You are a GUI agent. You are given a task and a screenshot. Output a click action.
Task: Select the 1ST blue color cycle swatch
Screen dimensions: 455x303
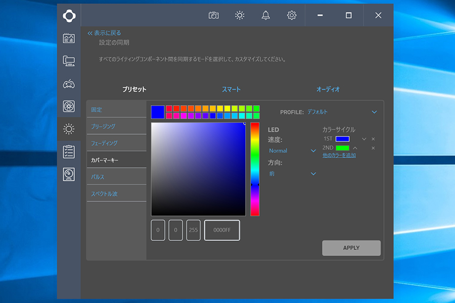click(342, 139)
